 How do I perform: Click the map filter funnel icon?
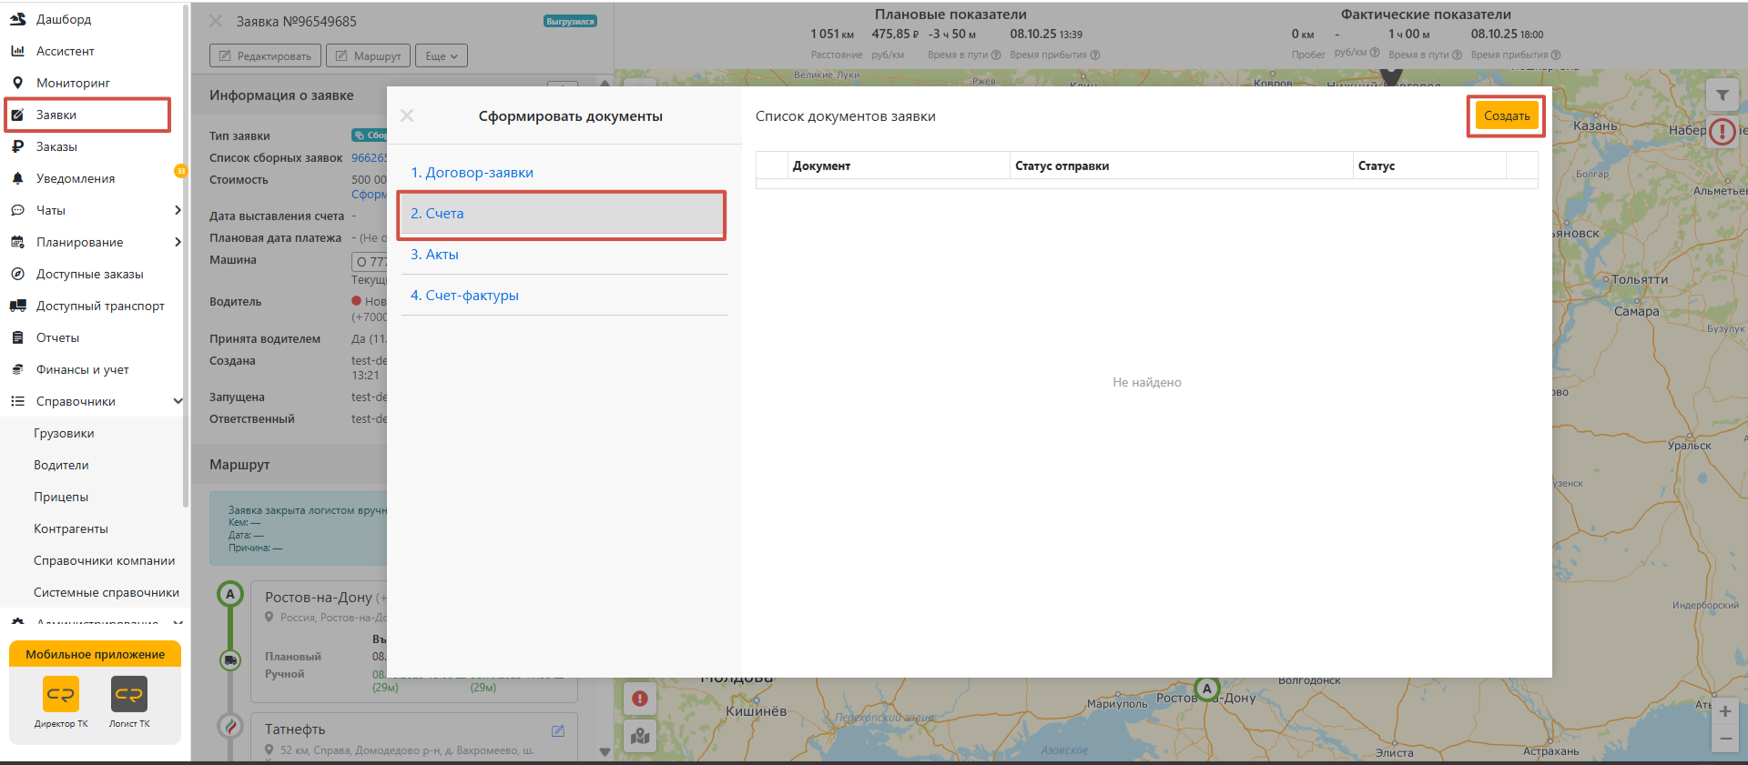pos(1723,95)
